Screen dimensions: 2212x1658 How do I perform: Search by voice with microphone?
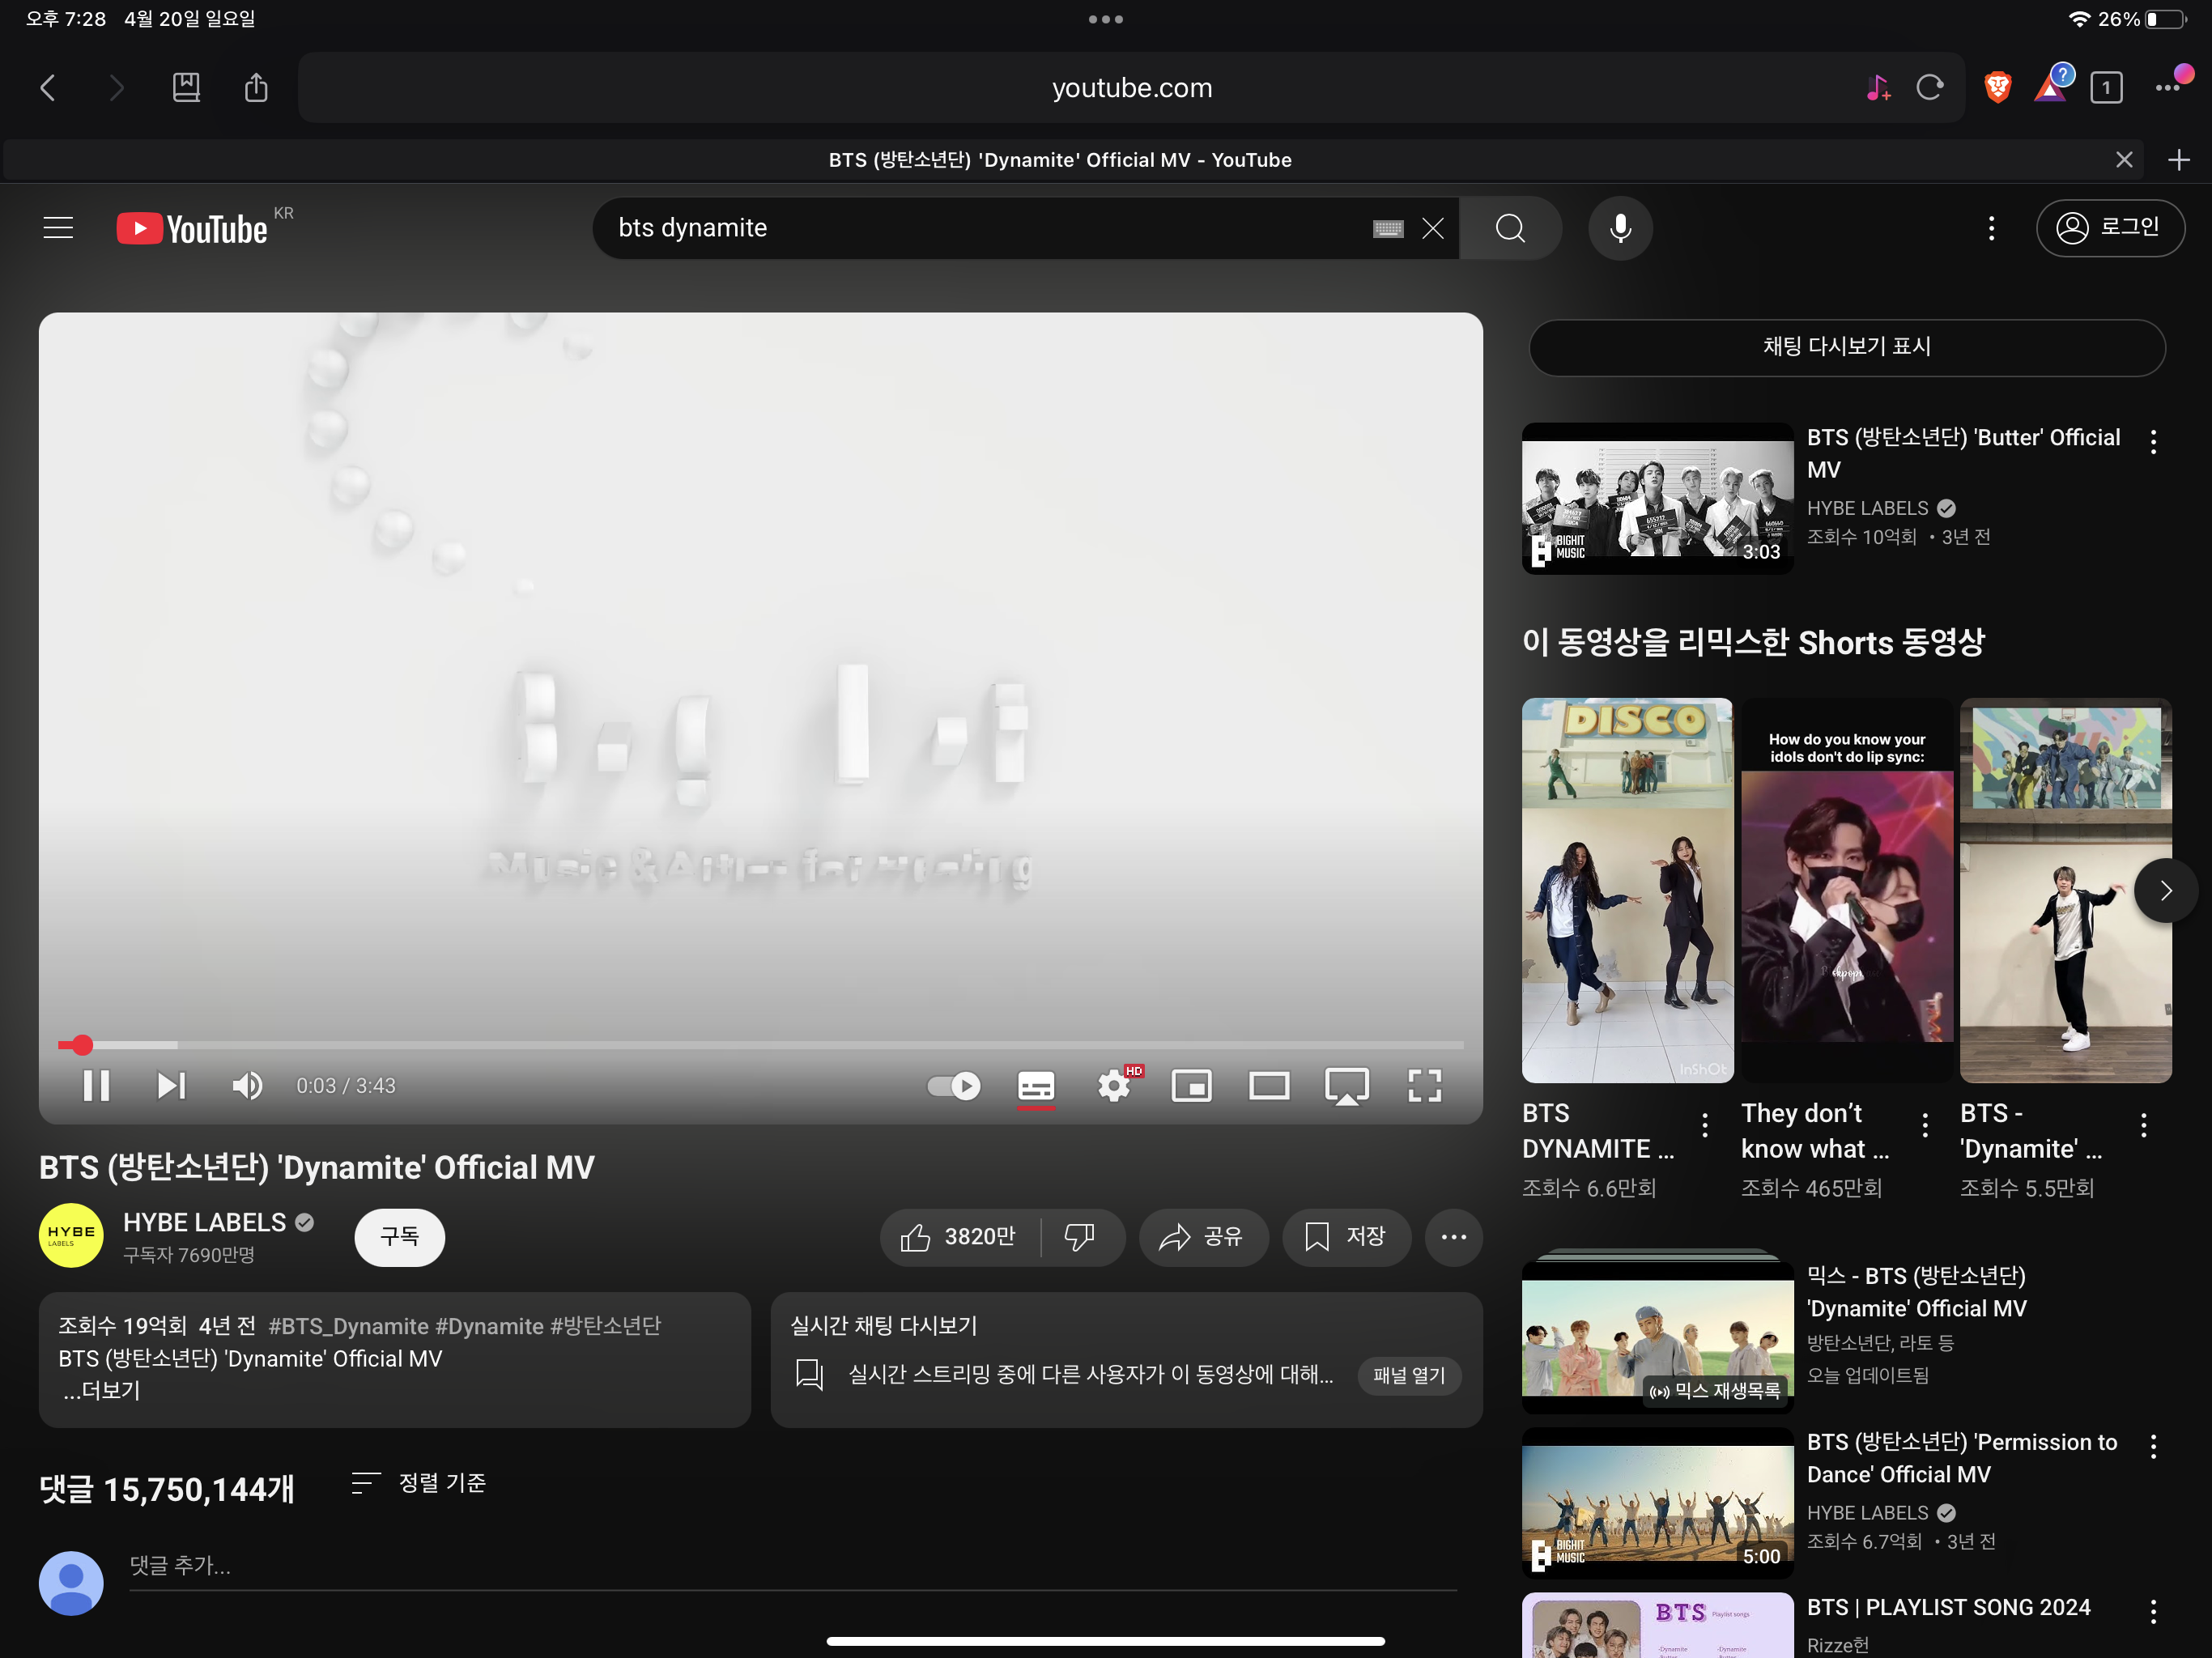1620,228
